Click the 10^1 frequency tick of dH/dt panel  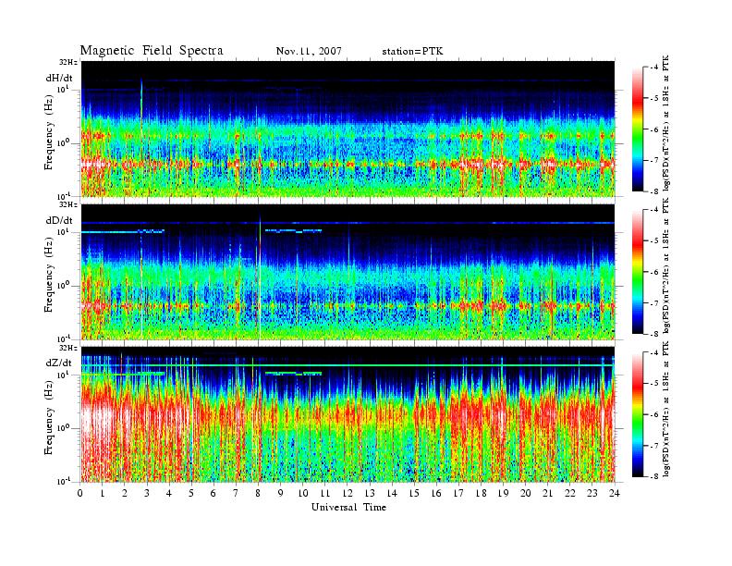coord(63,89)
